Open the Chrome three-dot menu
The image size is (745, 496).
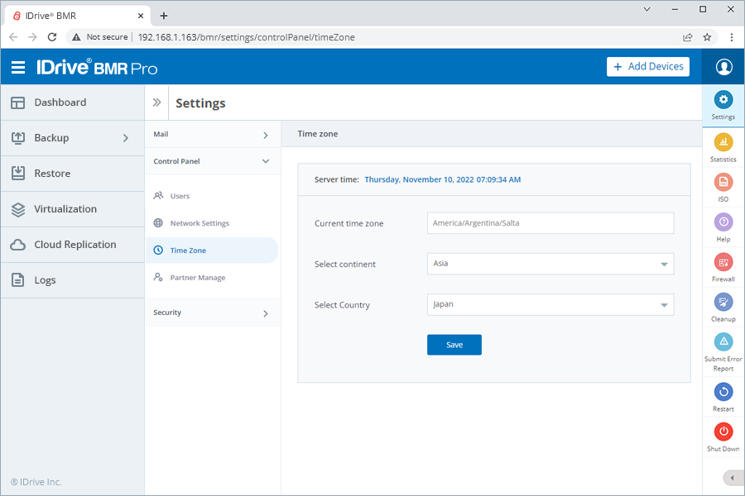[732, 37]
